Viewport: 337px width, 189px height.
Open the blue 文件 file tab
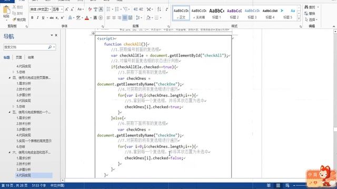coord(7,1)
